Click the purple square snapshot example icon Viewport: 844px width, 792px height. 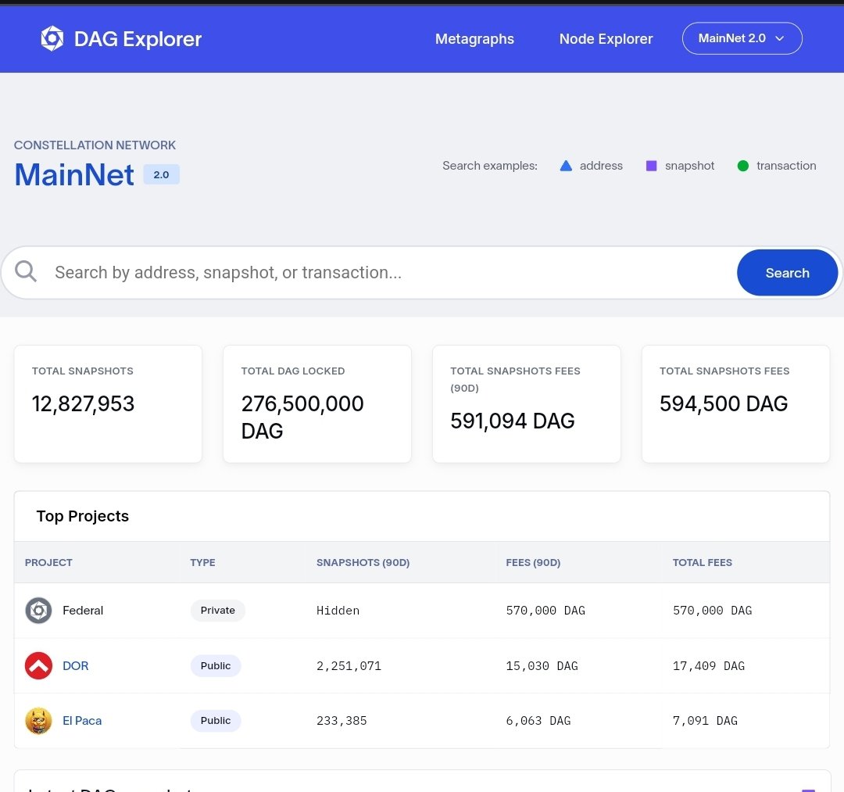click(651, 166)
